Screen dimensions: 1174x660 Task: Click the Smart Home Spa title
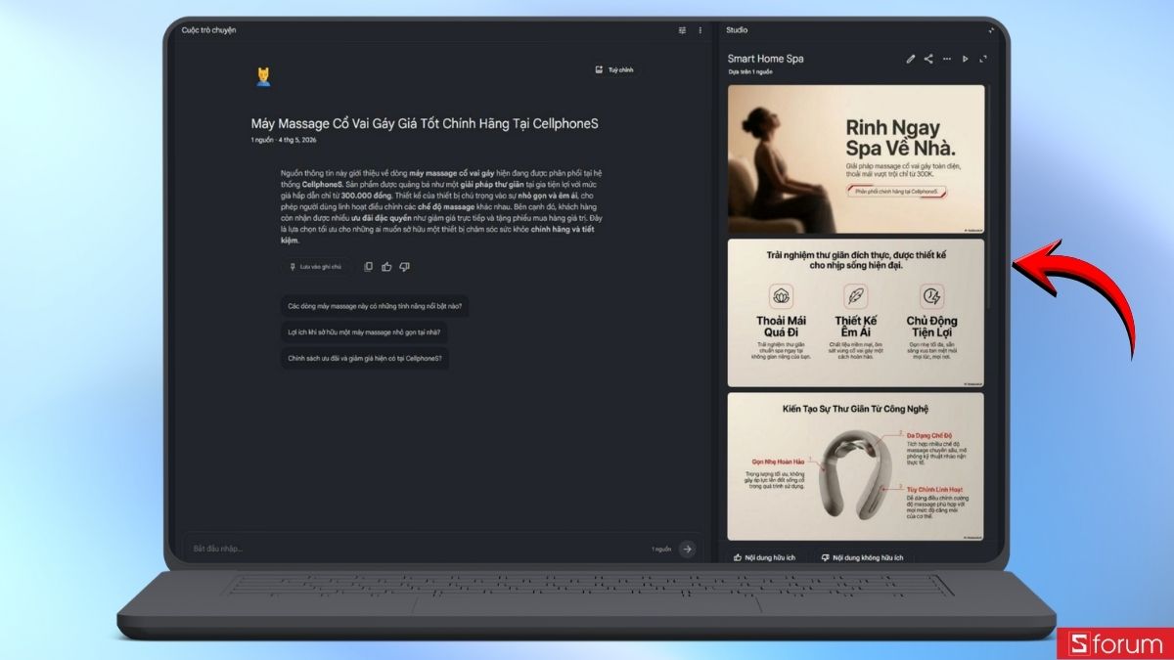(x=765, y=59)
